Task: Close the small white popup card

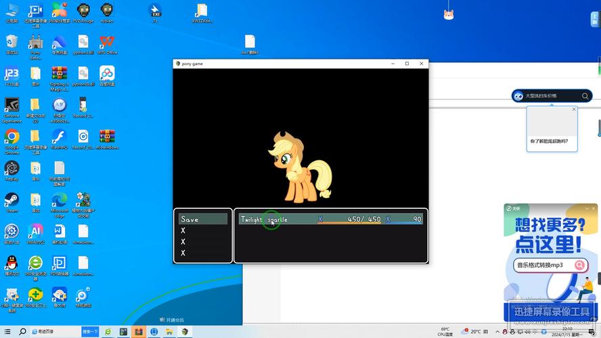Action: 574,110
